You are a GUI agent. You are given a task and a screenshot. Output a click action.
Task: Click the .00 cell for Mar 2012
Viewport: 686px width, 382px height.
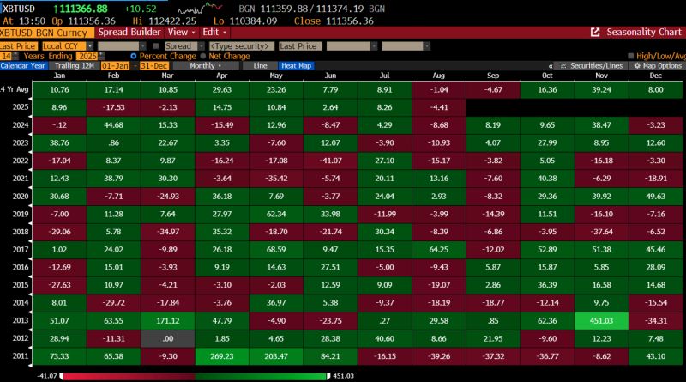[167, 338]
